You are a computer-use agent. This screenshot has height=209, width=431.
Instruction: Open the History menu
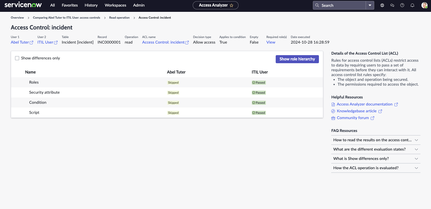91,5
